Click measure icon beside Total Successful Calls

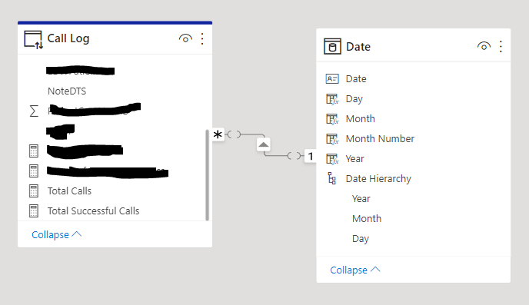click(34, 211)
